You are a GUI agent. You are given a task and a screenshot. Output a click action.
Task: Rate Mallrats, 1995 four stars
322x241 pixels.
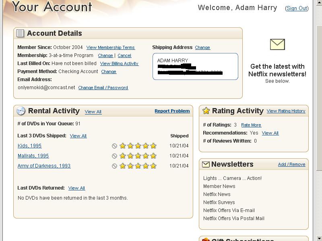tap(146, 156)
